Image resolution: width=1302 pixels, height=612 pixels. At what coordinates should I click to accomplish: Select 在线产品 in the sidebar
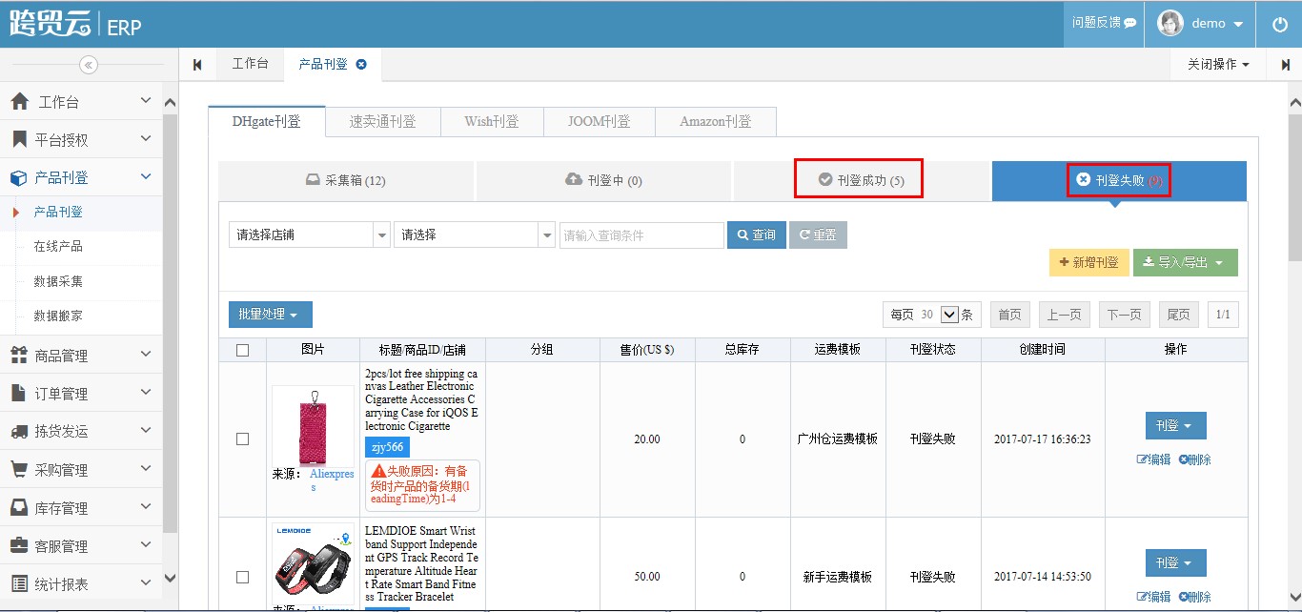[58, 246]
